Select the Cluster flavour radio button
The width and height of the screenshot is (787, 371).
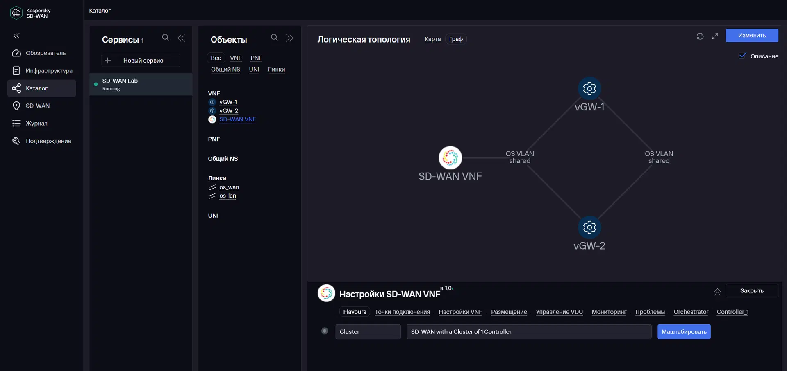(x=325, y=331)
